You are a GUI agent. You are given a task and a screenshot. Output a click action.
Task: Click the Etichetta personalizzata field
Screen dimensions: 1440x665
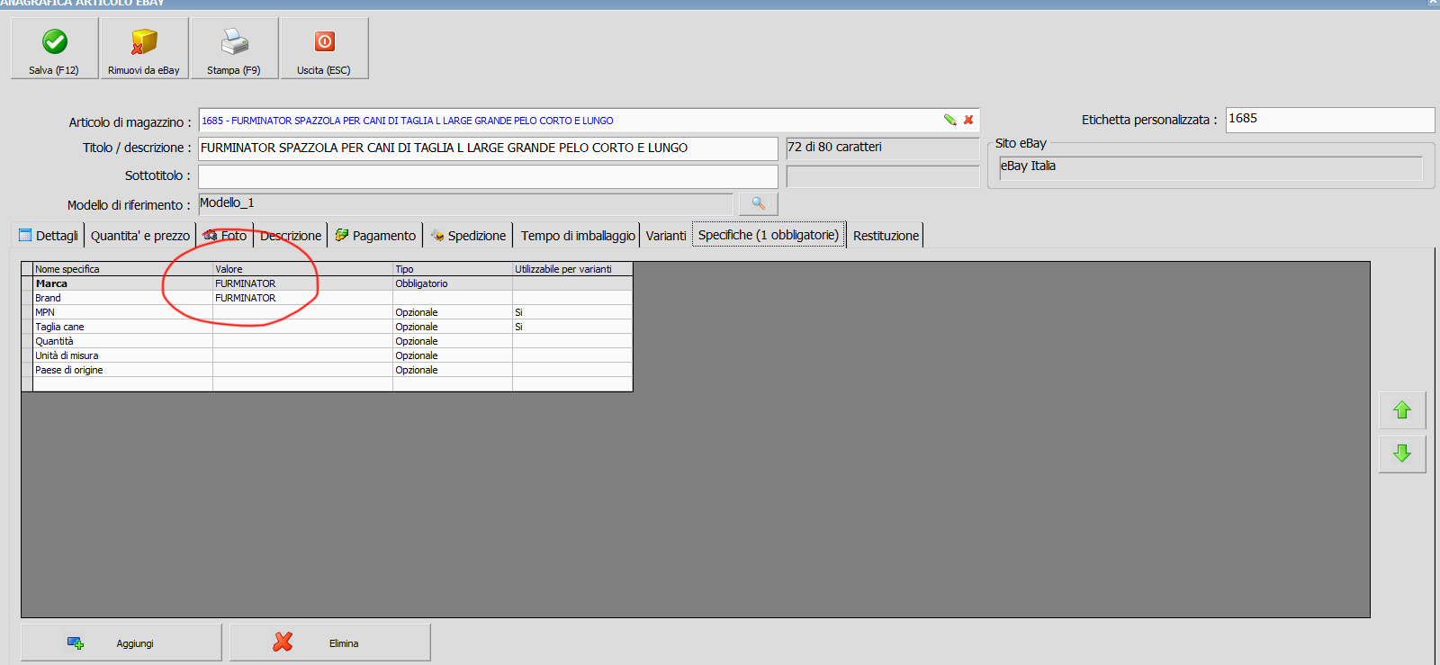[1330, 120]
